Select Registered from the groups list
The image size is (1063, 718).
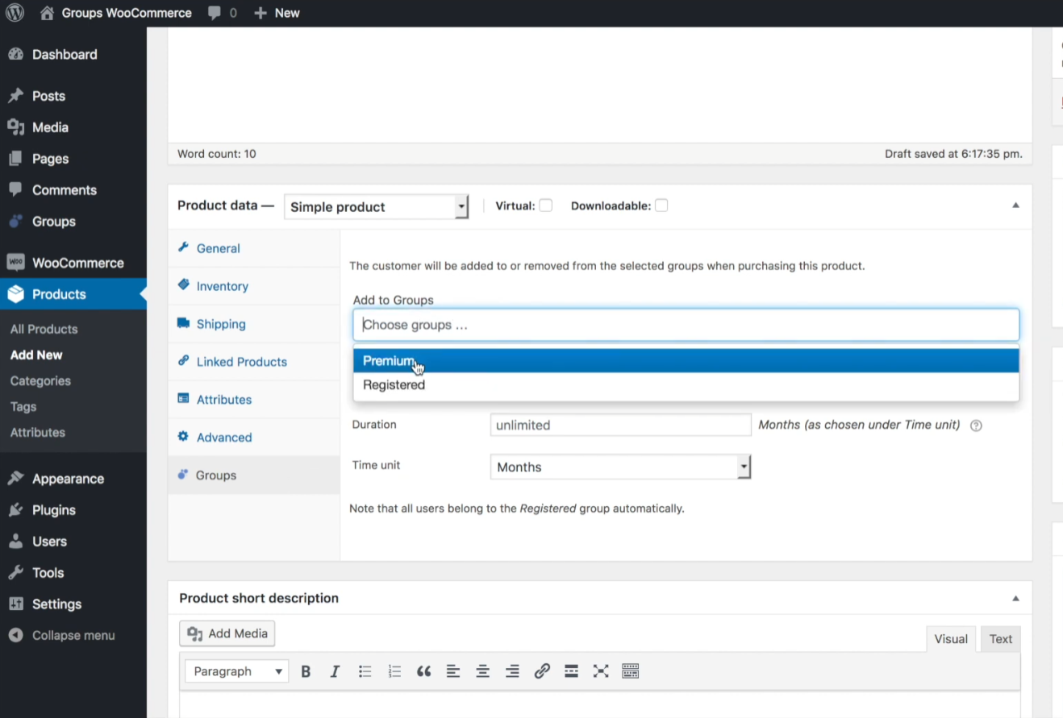(x=686, y=385)
